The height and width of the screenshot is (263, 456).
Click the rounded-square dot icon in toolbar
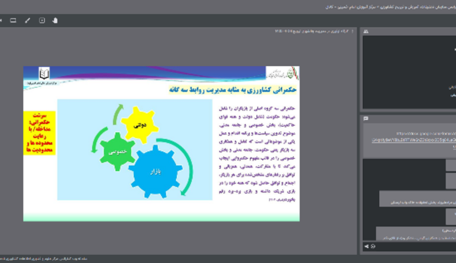42,21
